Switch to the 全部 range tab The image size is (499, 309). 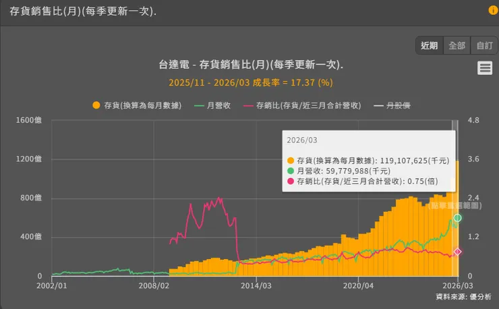coord(457,46)
